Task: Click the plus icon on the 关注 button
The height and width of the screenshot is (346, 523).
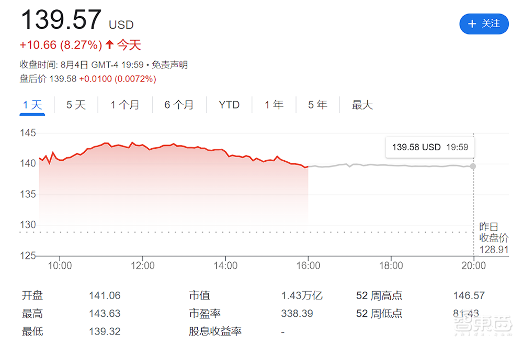Action: point(472,24)
